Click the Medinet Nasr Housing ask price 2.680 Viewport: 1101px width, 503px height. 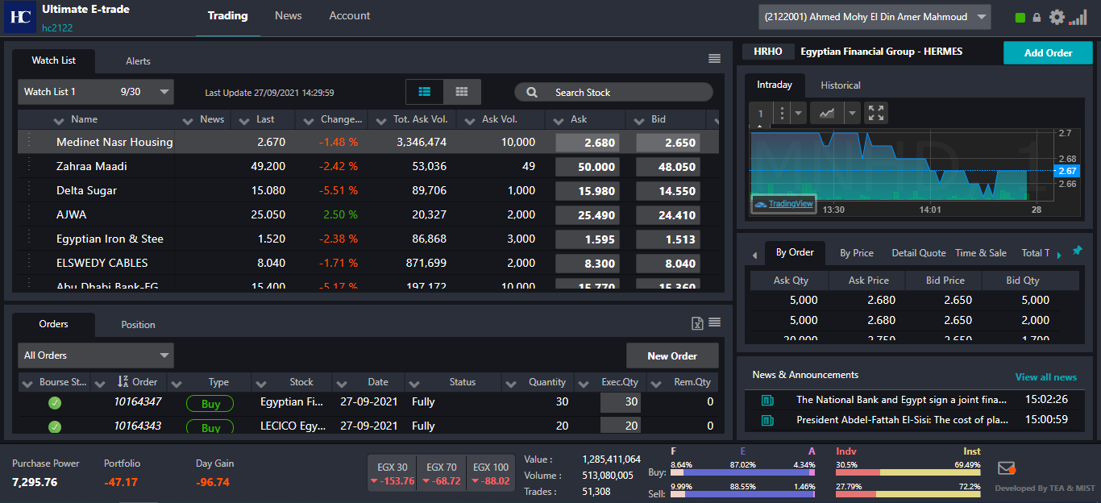(588, 143)
